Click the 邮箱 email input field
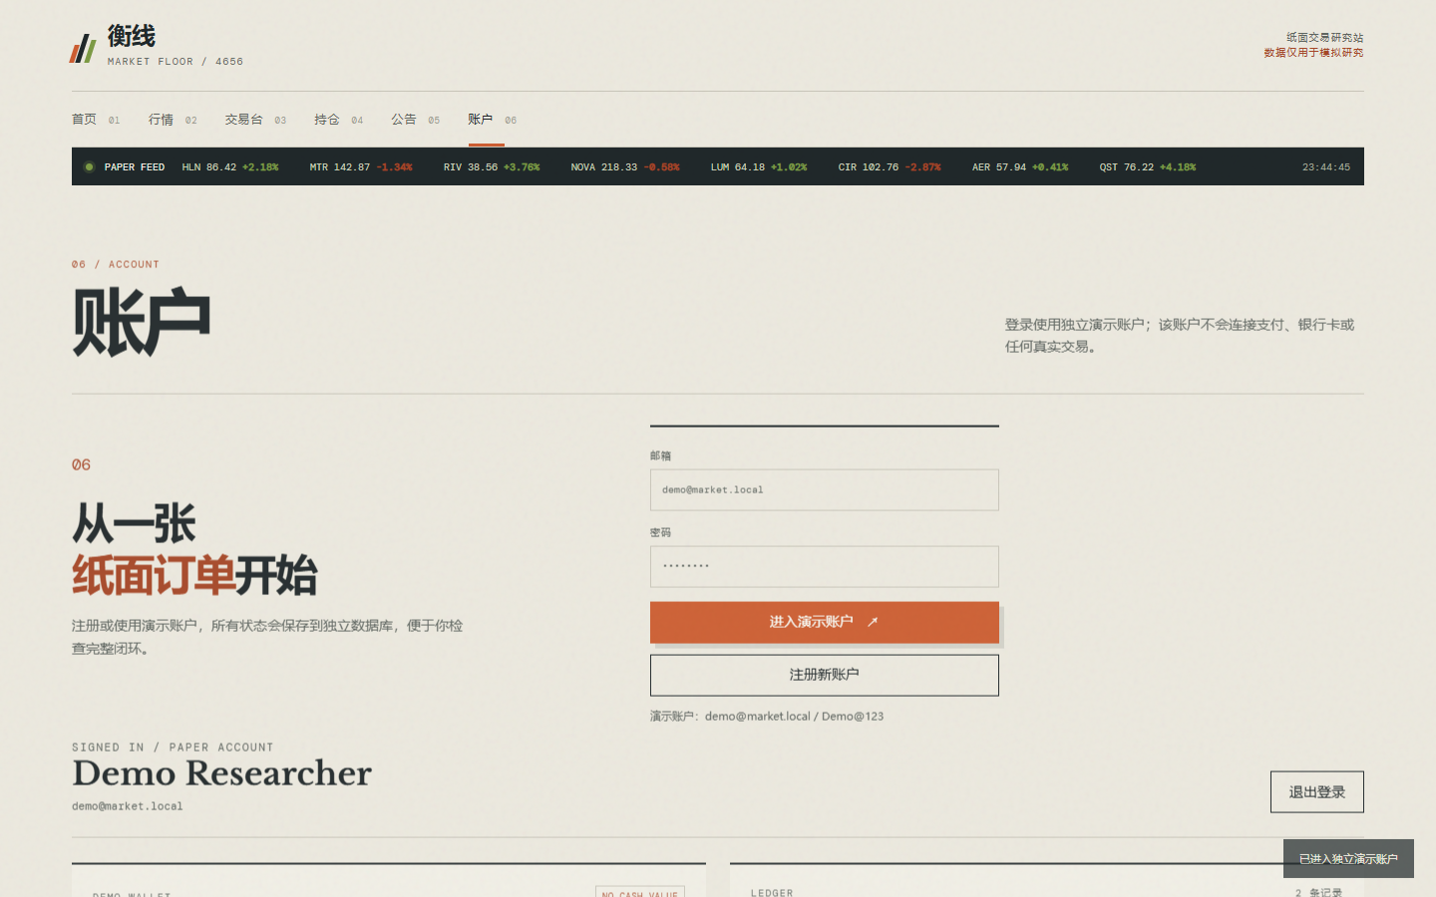Screen dimensions: 1436x897 coord(824,490)
